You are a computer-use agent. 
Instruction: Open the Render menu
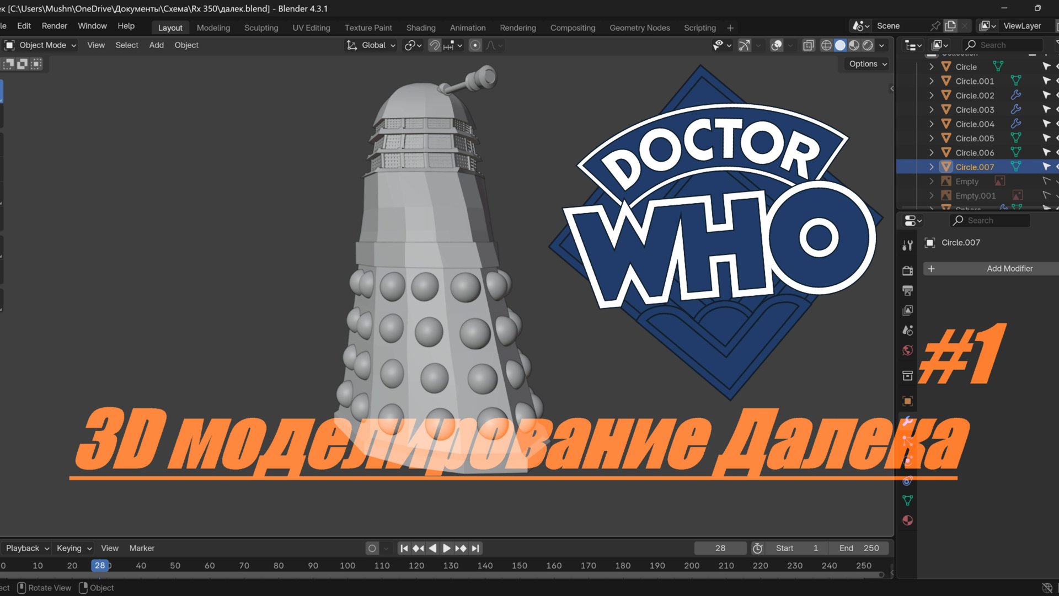(54, 26)
